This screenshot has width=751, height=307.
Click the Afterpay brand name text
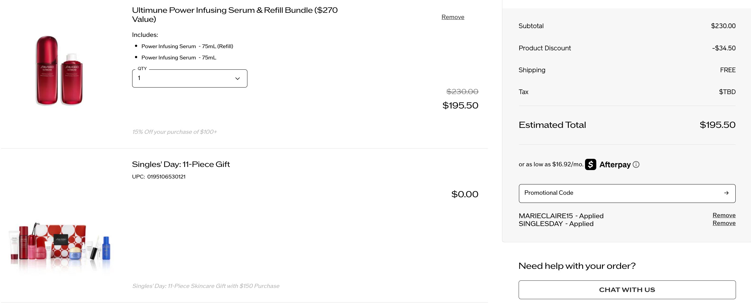615,165
